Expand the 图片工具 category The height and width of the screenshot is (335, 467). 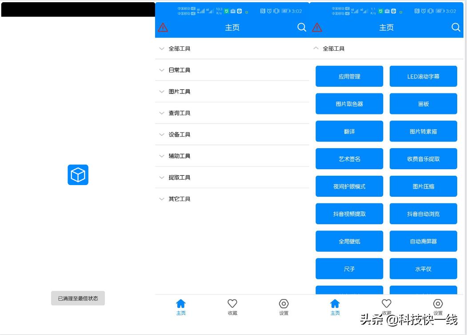[x=180, y=92]
